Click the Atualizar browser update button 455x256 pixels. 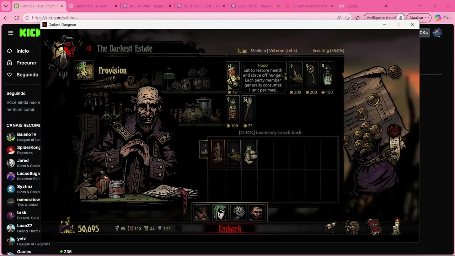pos(419,18)
